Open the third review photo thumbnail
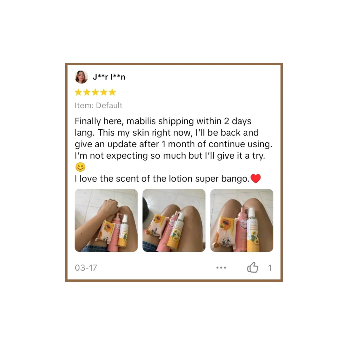348x348 pixels. tap(242, 220)
